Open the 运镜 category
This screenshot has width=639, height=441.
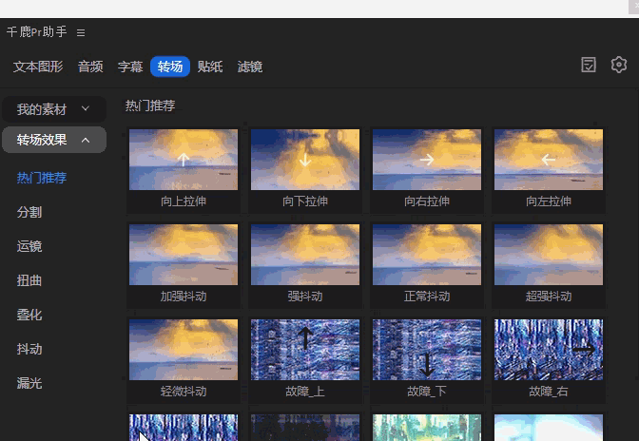[x=29, y=246]
